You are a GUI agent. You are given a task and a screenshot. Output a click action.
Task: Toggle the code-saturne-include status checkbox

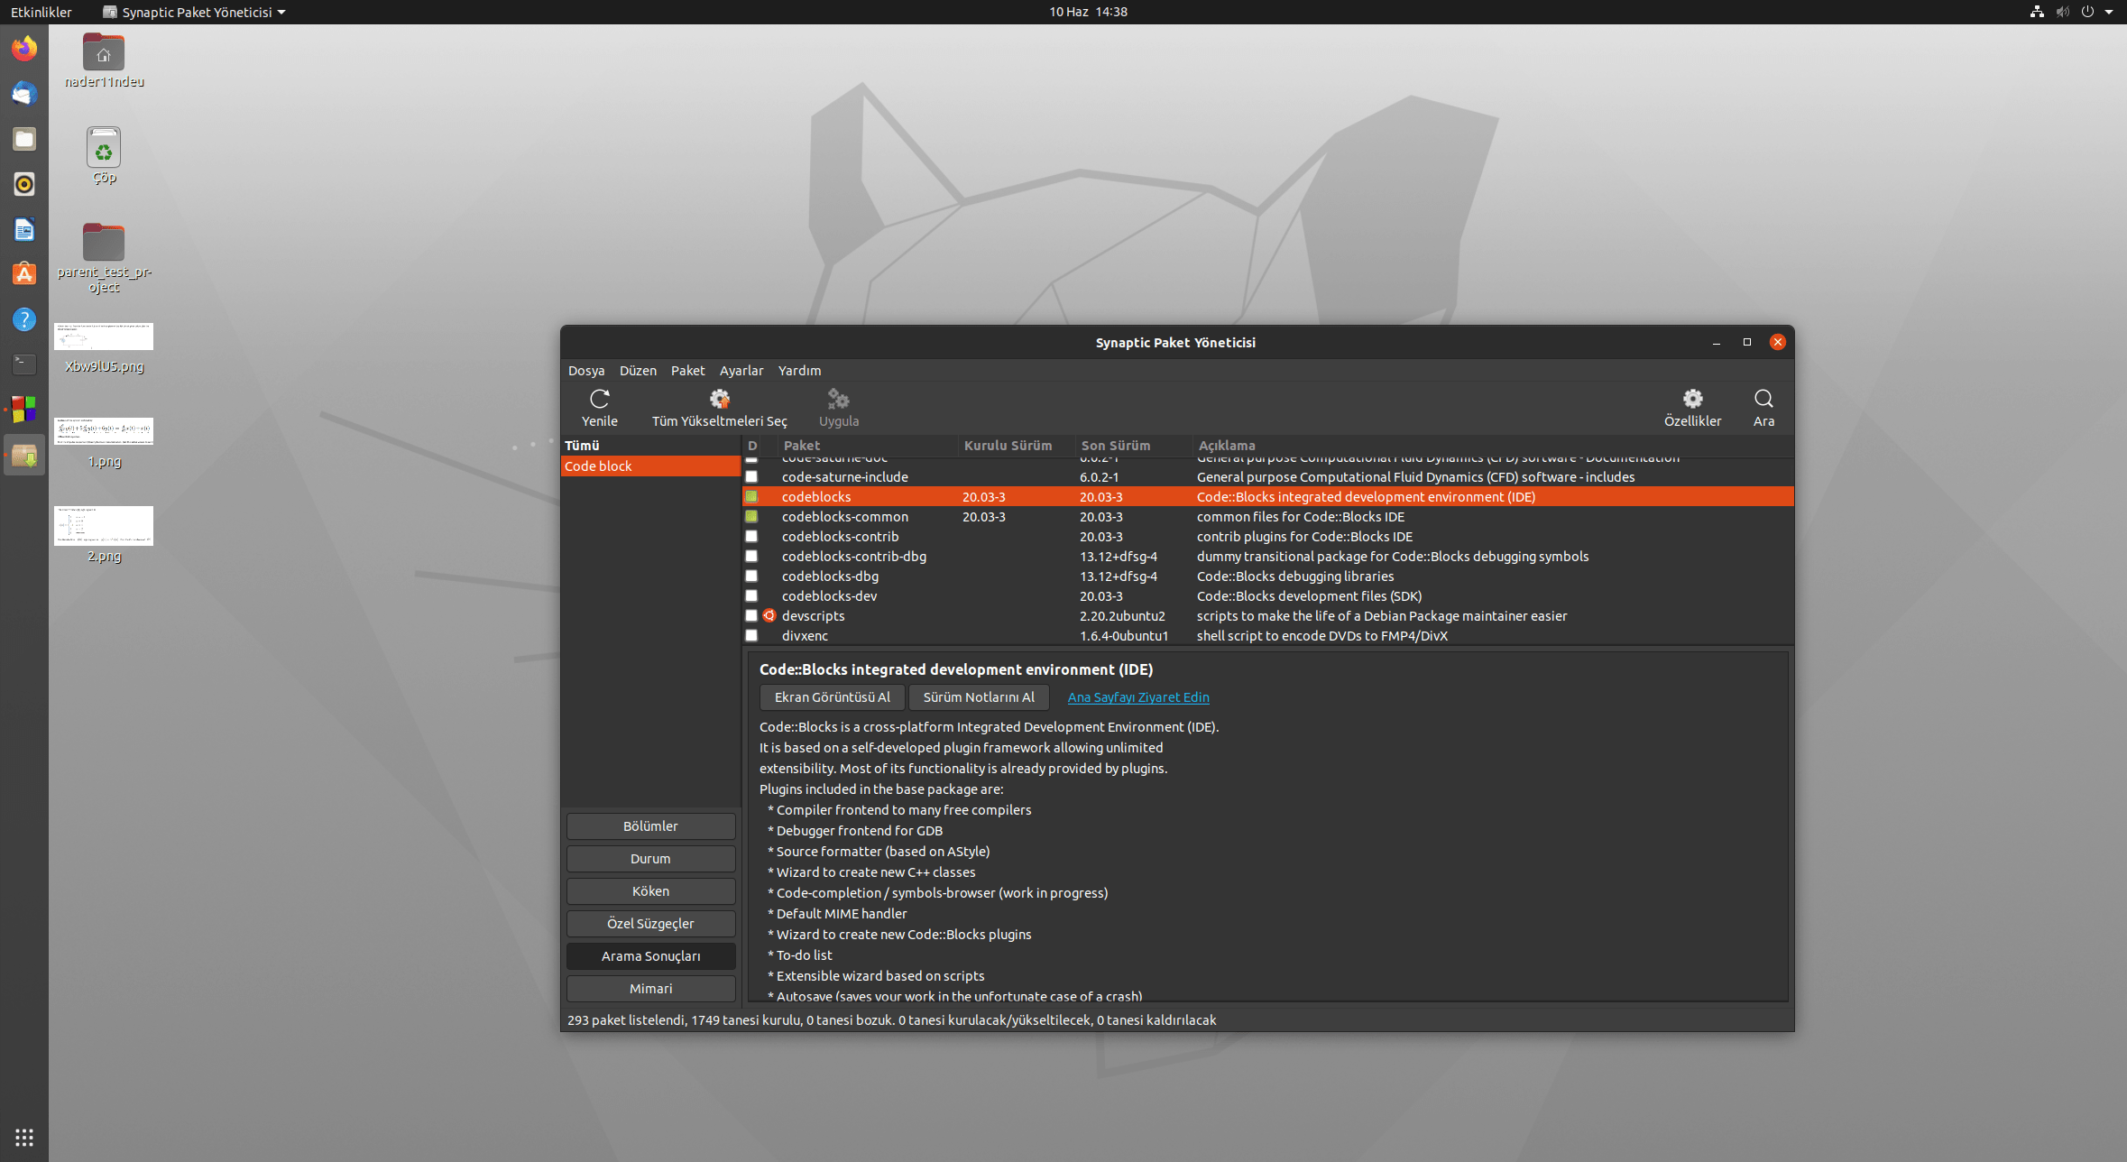(x=751, y=476)
